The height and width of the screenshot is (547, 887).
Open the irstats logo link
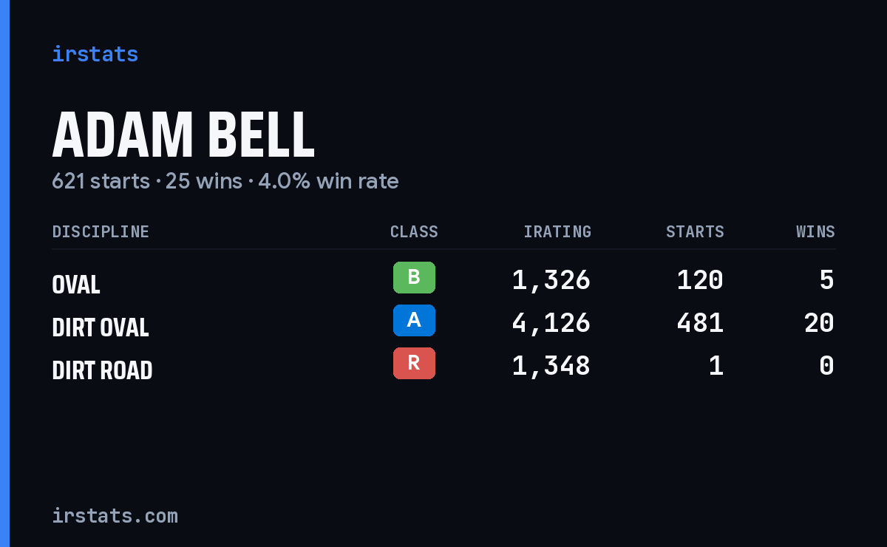coord(95,54)
